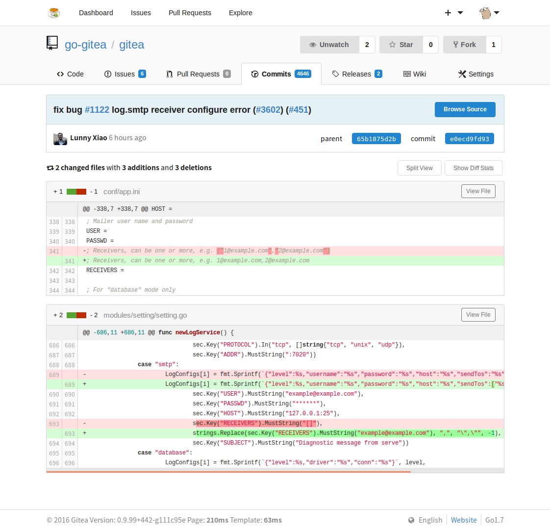This screenshot has height=529, width=550.
Task: Fork this repository
Action: pos(464,45)
